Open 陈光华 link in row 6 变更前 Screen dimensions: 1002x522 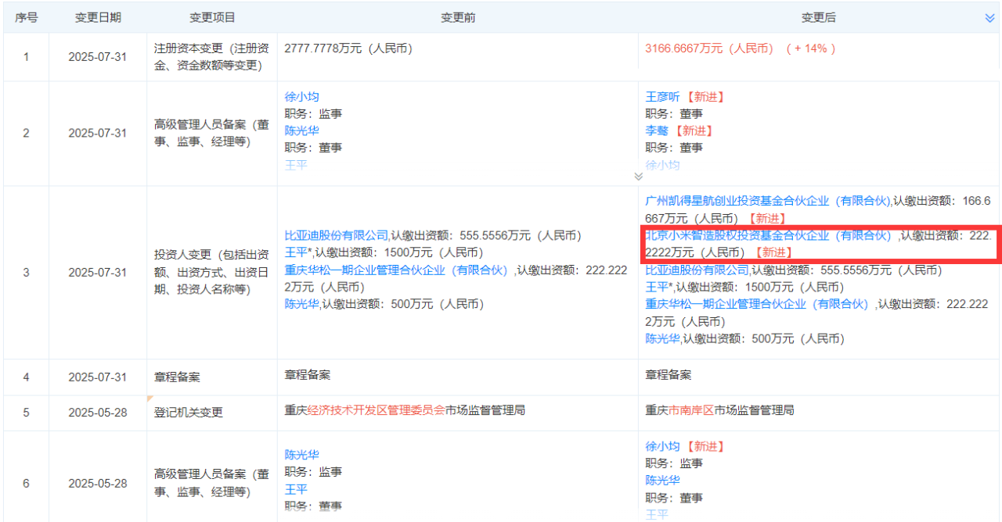(302, 455)
